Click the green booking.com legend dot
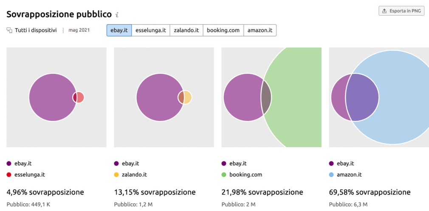The image size is (429, 211). click(224, 175)
